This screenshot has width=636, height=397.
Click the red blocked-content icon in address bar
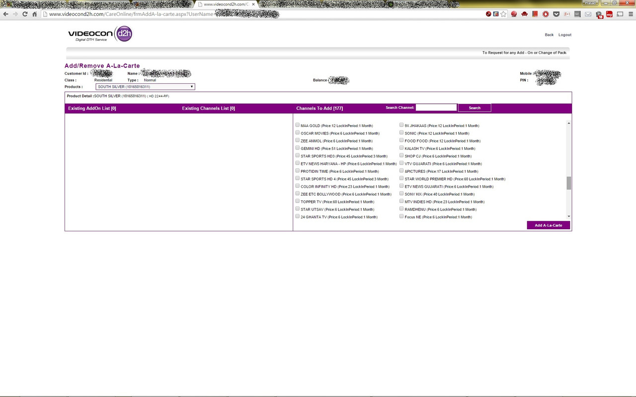[489, 14]
